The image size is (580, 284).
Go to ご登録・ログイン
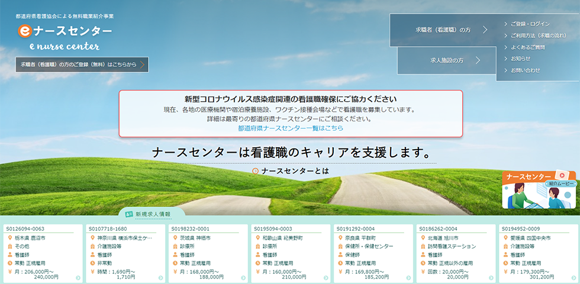tap(530, 24)
